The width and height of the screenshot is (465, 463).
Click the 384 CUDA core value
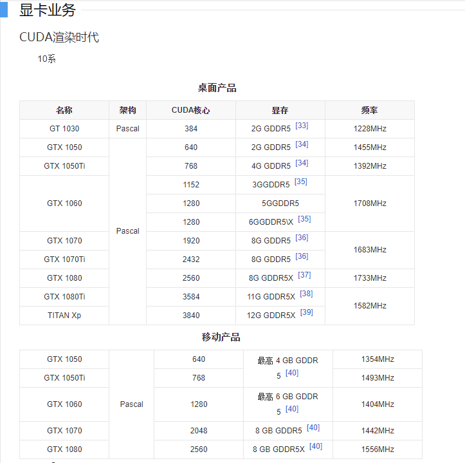(191, 129)
